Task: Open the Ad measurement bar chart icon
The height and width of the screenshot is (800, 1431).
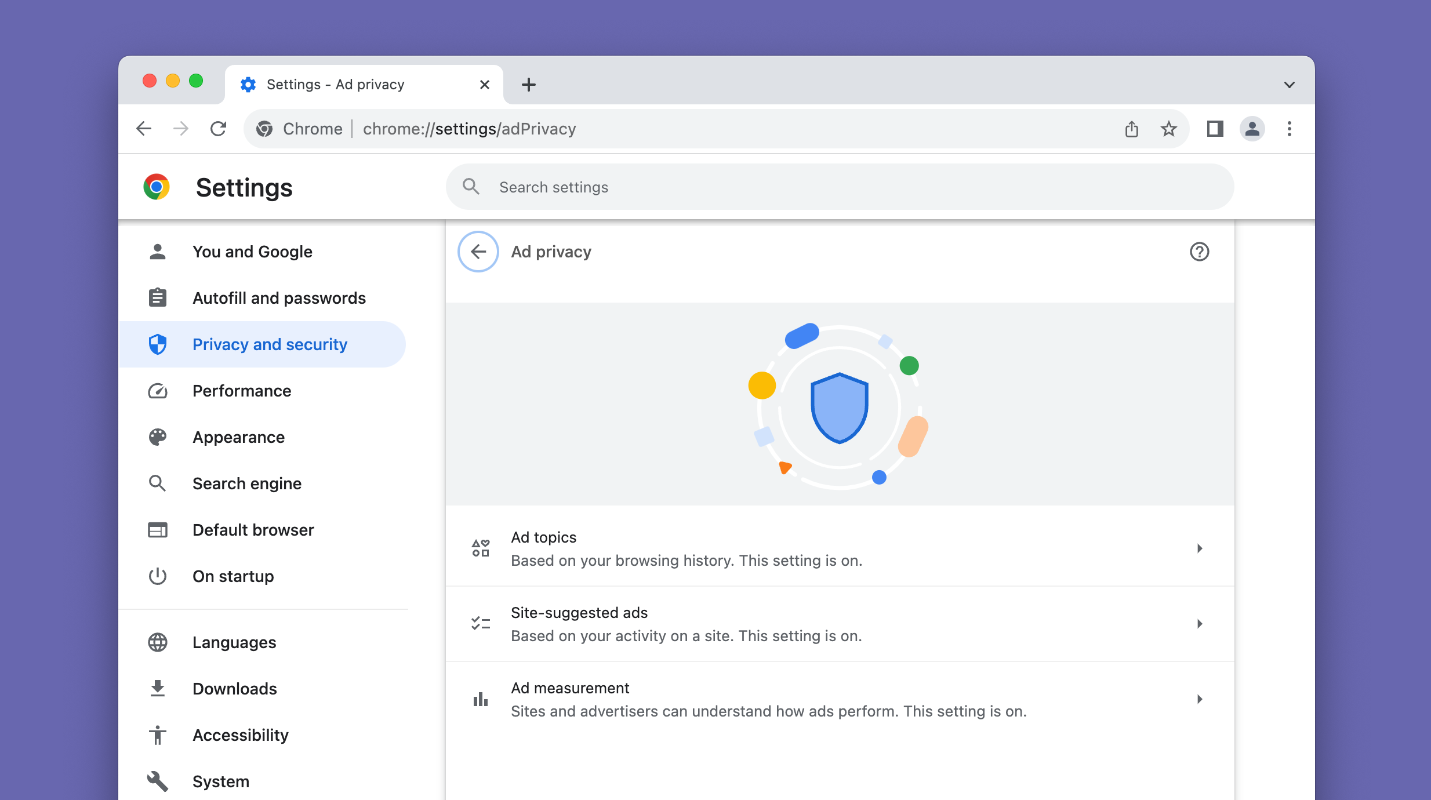Action: (x=480, y=699)
